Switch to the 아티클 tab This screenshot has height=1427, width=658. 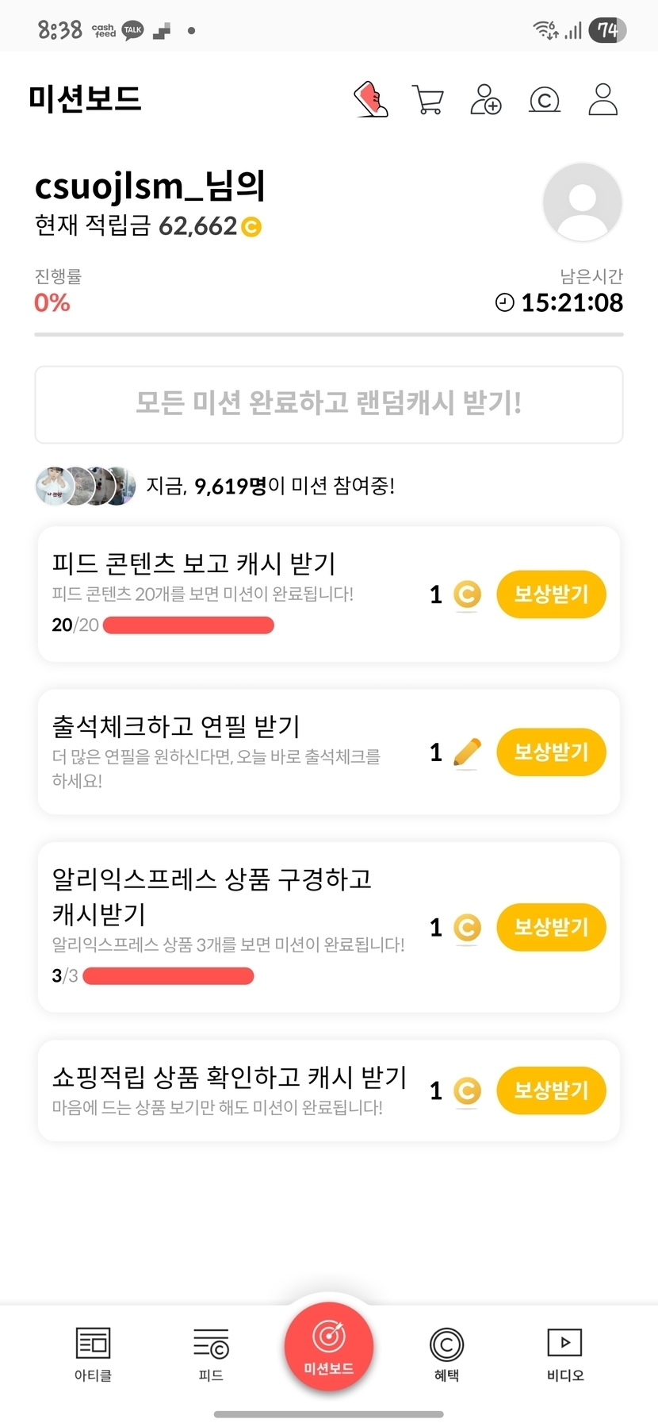(x=93, y=1353)
